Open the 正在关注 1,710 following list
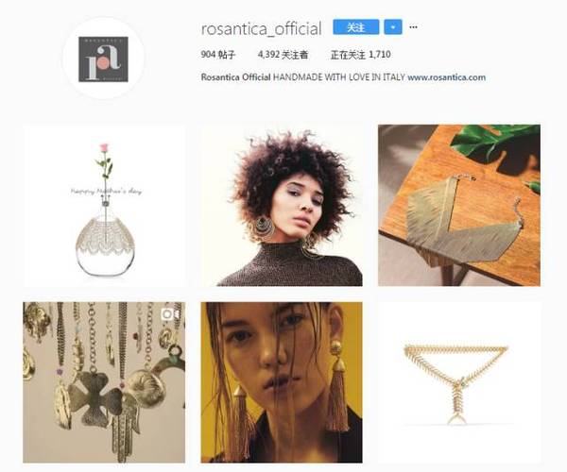The width and height of the screenshot is (567, 472). (x=361, y=55)
